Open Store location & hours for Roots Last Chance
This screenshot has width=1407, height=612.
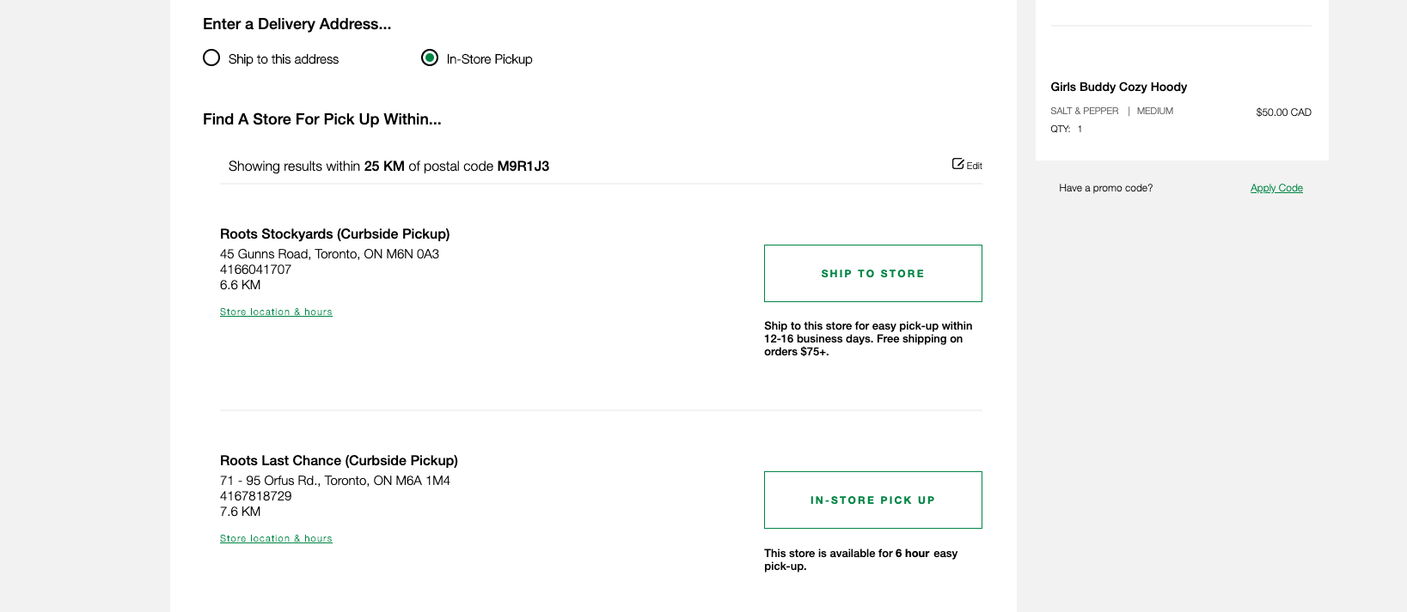click(276, 539)
